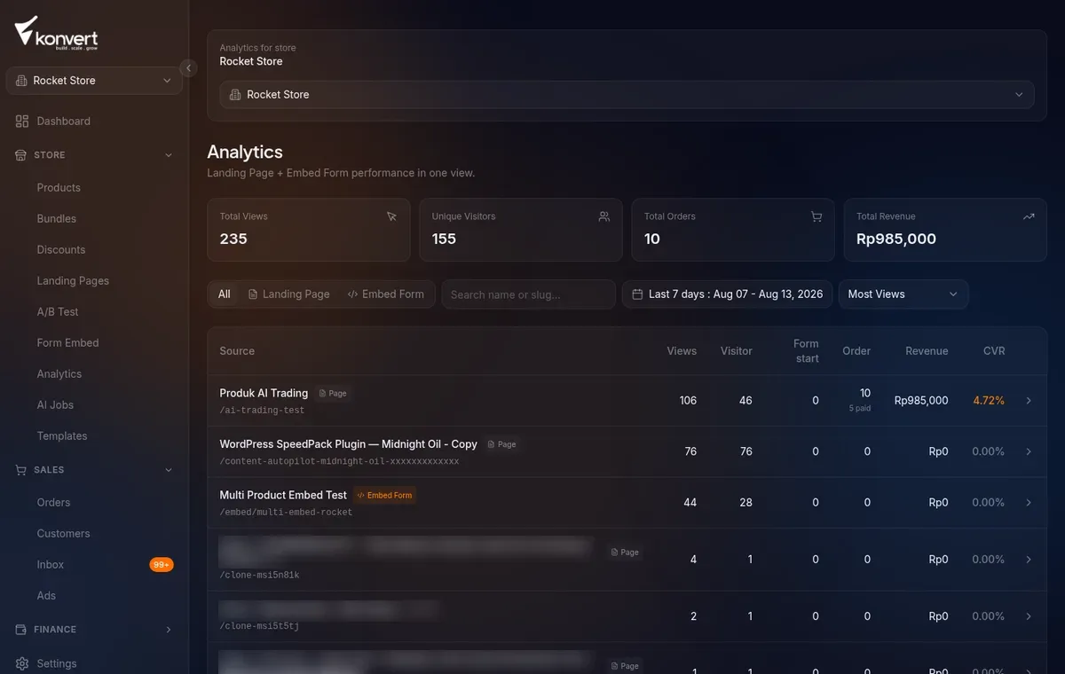1065x674 pixels.
Task: Click the Dashboard grid icon
Action: point(22,121)
